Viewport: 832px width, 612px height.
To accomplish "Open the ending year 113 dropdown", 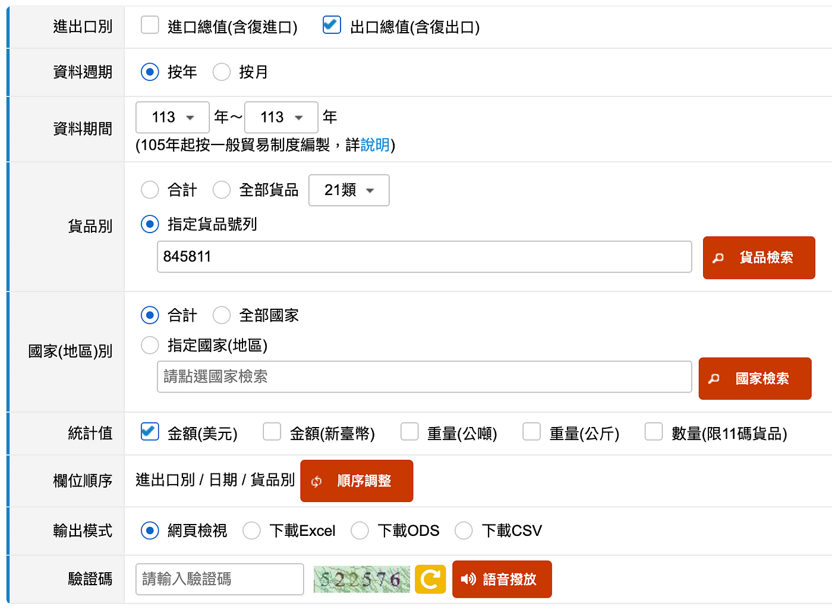I will (x=281, y=117).
